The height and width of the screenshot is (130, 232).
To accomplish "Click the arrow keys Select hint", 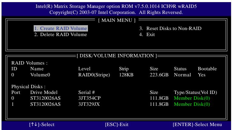I will (x=42, y=125).
